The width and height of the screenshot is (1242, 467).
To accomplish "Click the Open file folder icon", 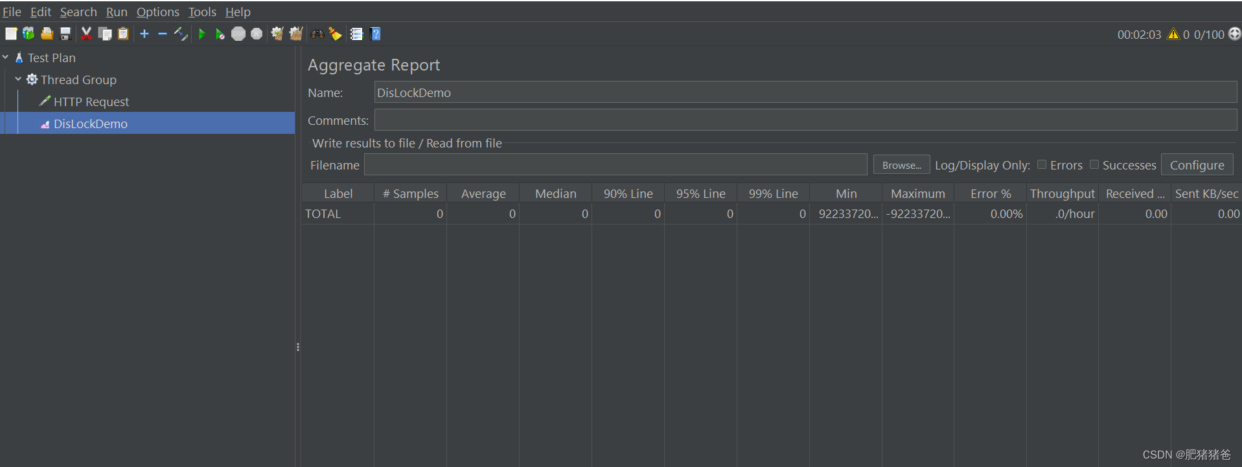I will 47,34.
